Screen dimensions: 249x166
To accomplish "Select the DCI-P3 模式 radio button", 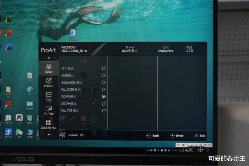I will 104,96.
